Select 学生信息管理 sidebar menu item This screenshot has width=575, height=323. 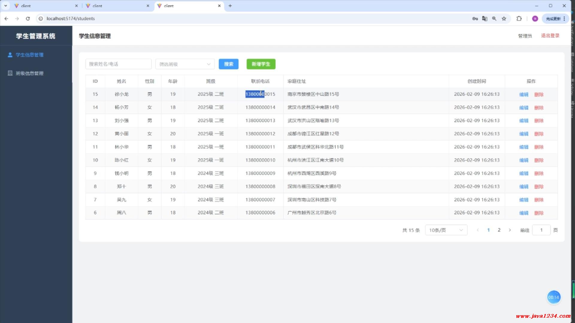point(29,55)
